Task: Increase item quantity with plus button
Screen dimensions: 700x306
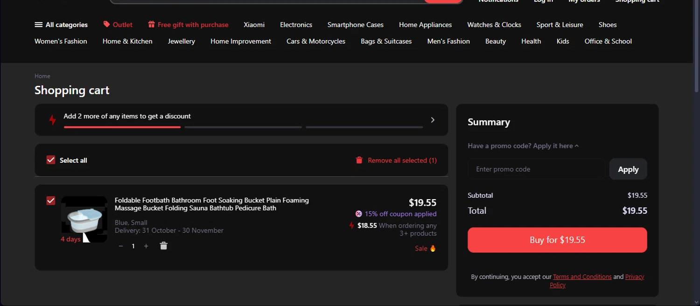Action: (x=146, y=246)
